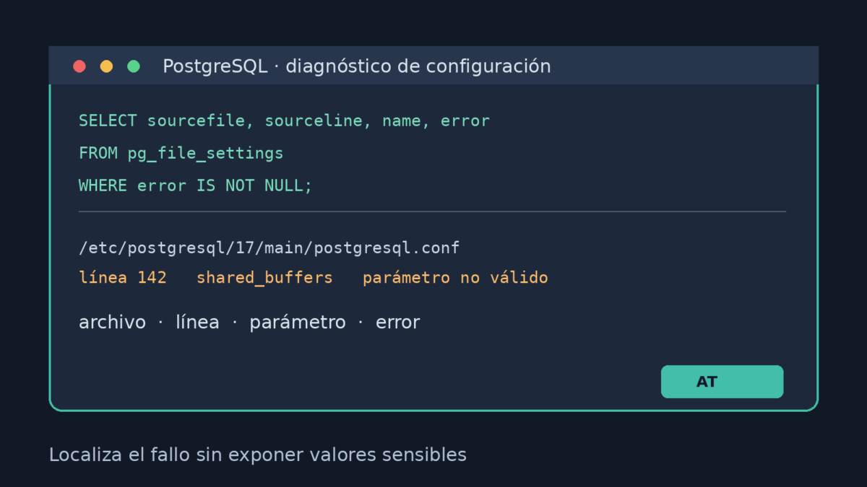The width and height of the screenshot is (867, 487).
Task: Click the "archivo" column label
Action: click(112, 322)
